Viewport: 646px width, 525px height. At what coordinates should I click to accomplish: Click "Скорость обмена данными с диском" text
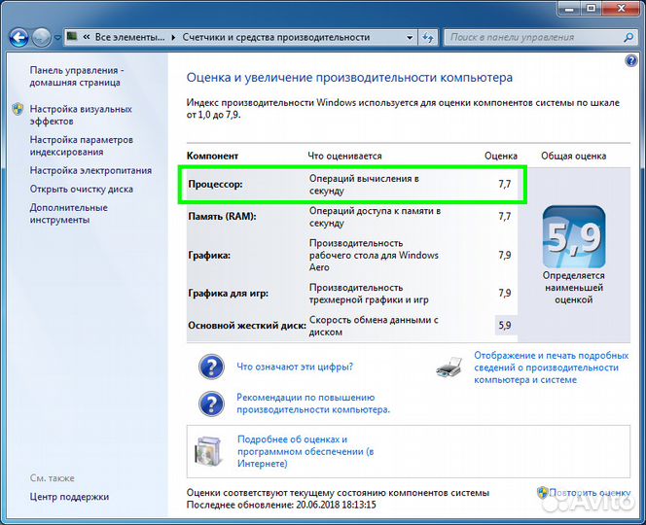[x=374, y=326]
